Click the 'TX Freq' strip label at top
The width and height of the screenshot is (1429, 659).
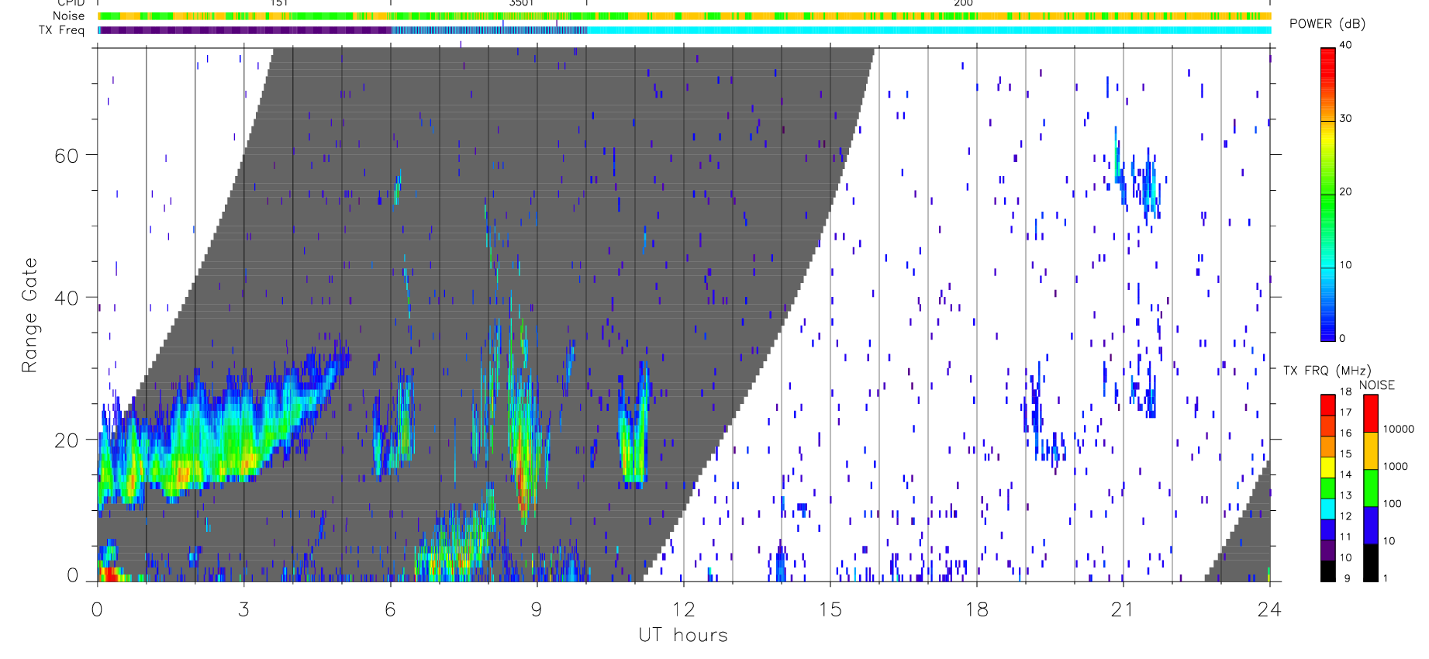tap(61, 30)
